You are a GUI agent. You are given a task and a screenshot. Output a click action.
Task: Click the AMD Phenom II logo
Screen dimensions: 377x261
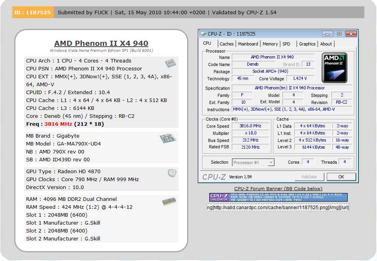pos(334,68)
